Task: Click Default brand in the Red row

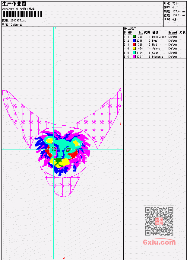Action: click(173, 45)
